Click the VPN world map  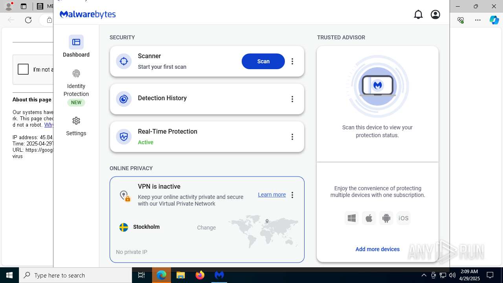263,231
